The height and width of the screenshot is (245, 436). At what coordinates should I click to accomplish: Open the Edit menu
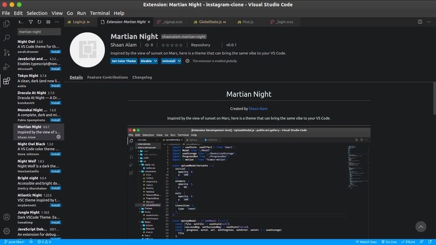point(18,13)
